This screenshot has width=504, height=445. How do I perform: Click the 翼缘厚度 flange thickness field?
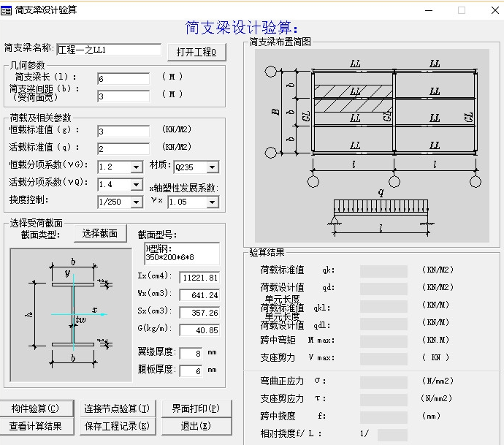(x=191, y=354)
